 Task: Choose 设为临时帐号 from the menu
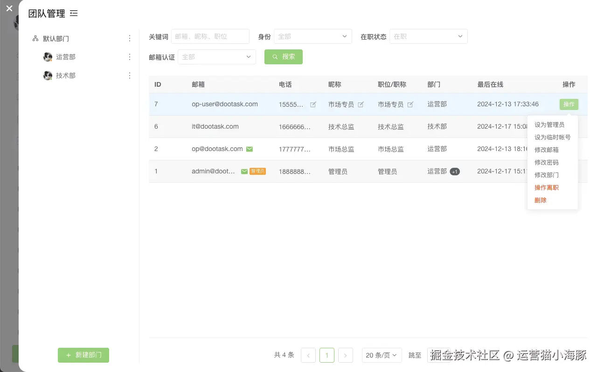(x=553, y=138)
